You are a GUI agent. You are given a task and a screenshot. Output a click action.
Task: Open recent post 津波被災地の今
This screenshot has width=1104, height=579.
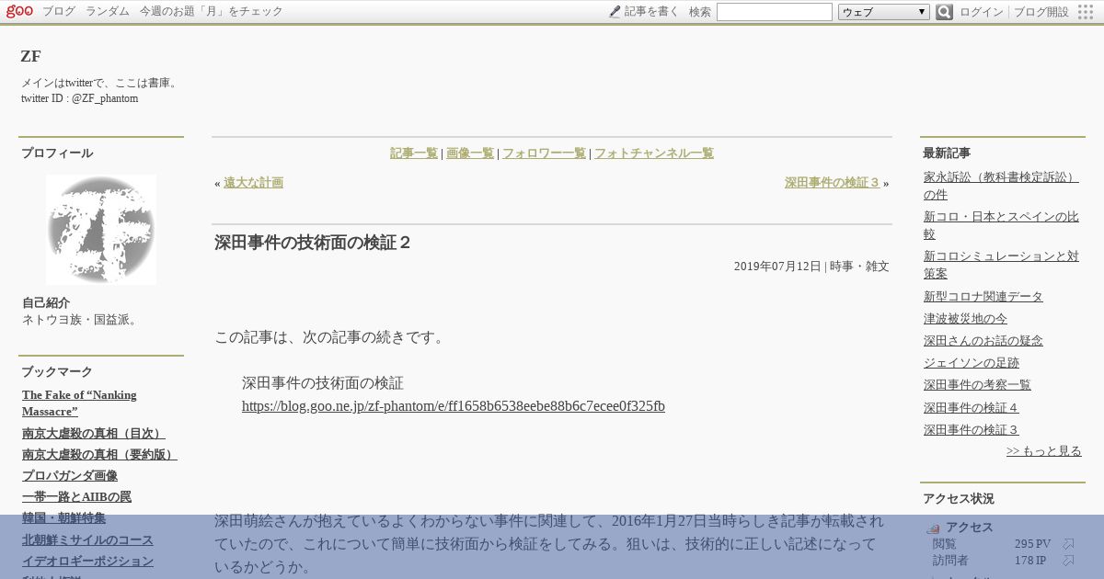(x=965, y=319)
